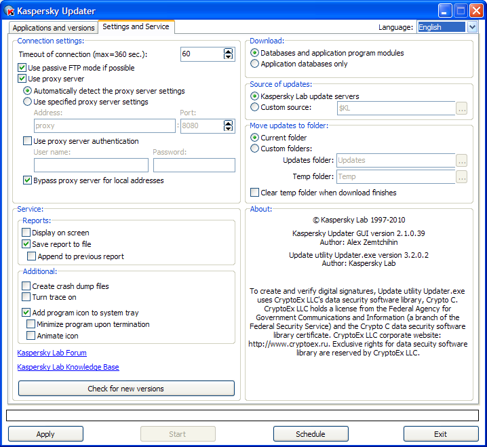Open the Kaspersky Lab Forum link

(52, 353)
